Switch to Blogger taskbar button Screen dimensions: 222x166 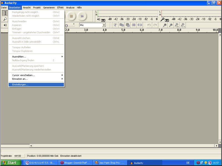(75, 163)
